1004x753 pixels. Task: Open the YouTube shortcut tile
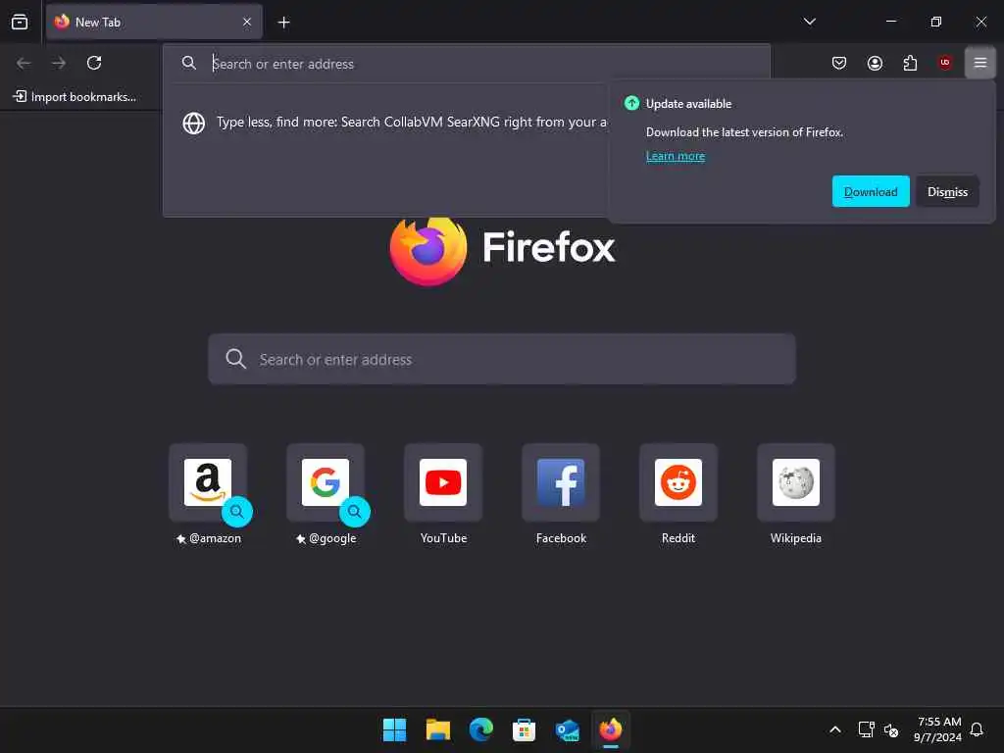[x=443, y=482]
